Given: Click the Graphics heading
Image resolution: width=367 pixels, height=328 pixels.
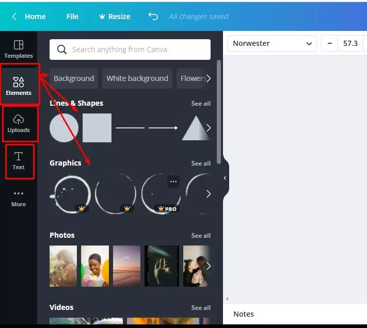Looking at the screenshot, I should (x=66, y=163).
